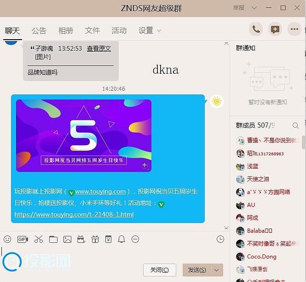Image resolution: width=306 pixels, height=282 pixels.
Task: Open the three-dot more options icon at top
Action: click(x=294, y=29)
